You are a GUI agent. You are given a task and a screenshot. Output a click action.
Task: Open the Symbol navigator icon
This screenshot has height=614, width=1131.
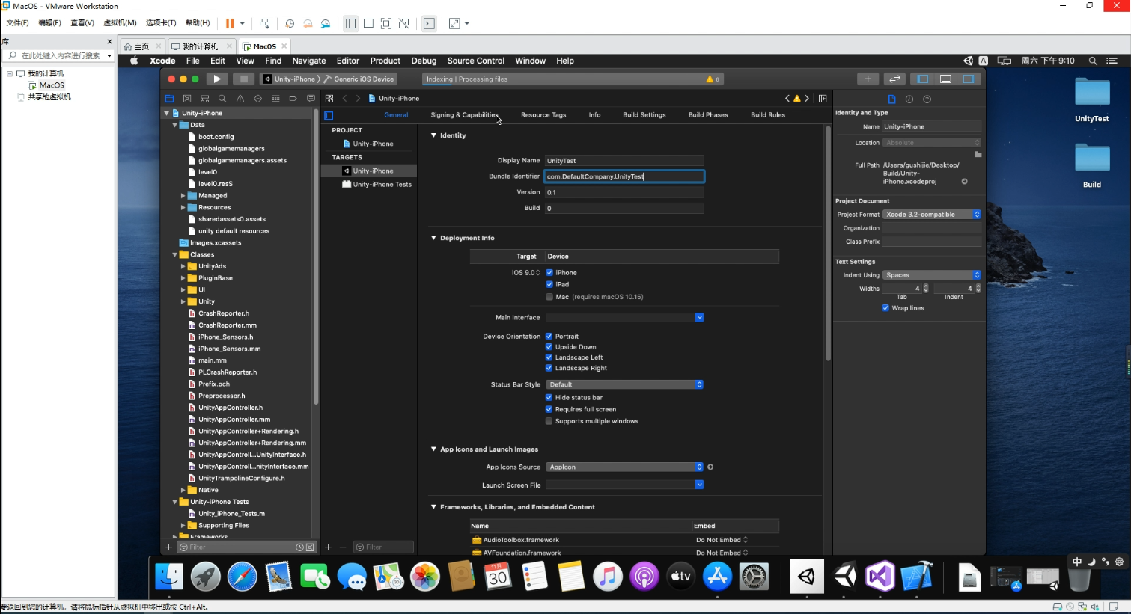204,99
